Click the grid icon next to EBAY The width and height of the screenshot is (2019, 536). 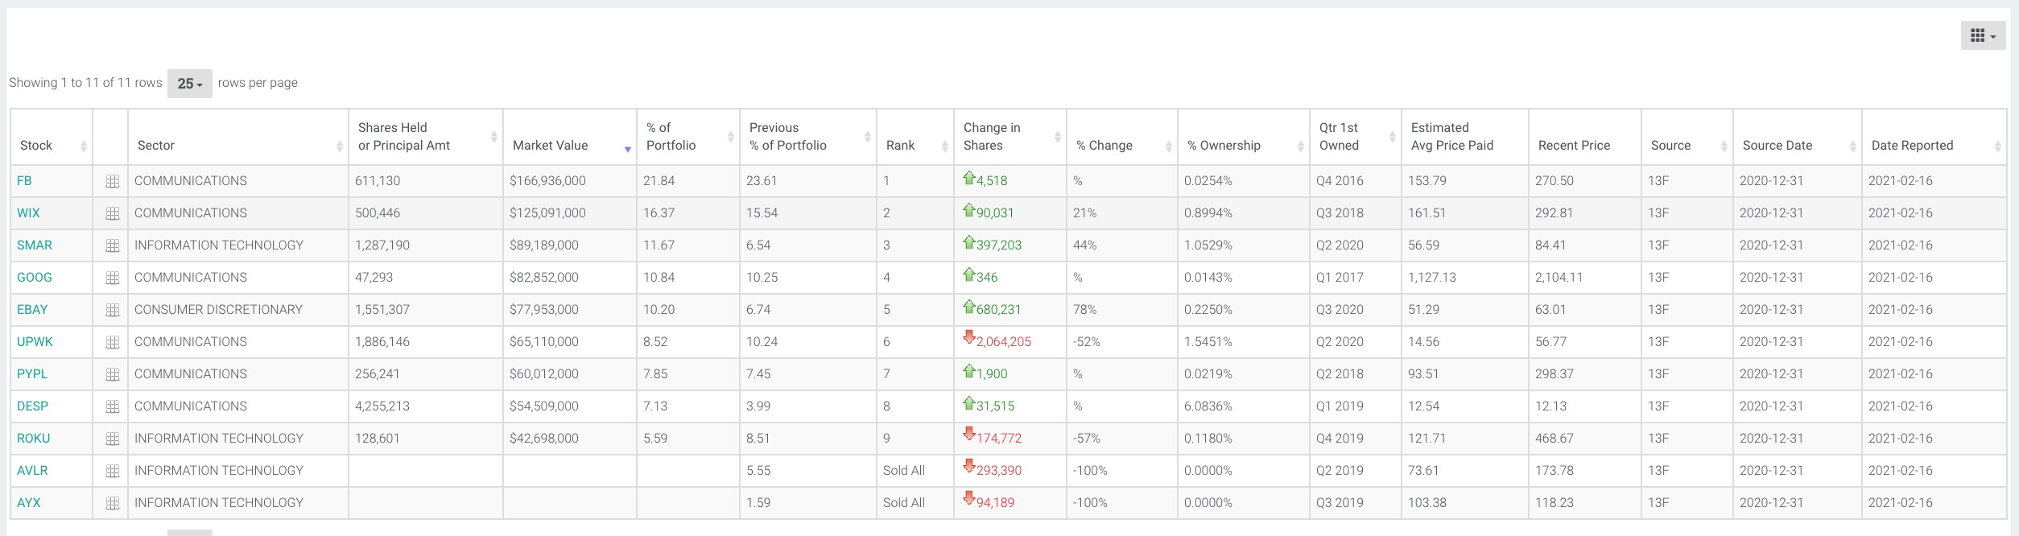click(x=113, y=311)
